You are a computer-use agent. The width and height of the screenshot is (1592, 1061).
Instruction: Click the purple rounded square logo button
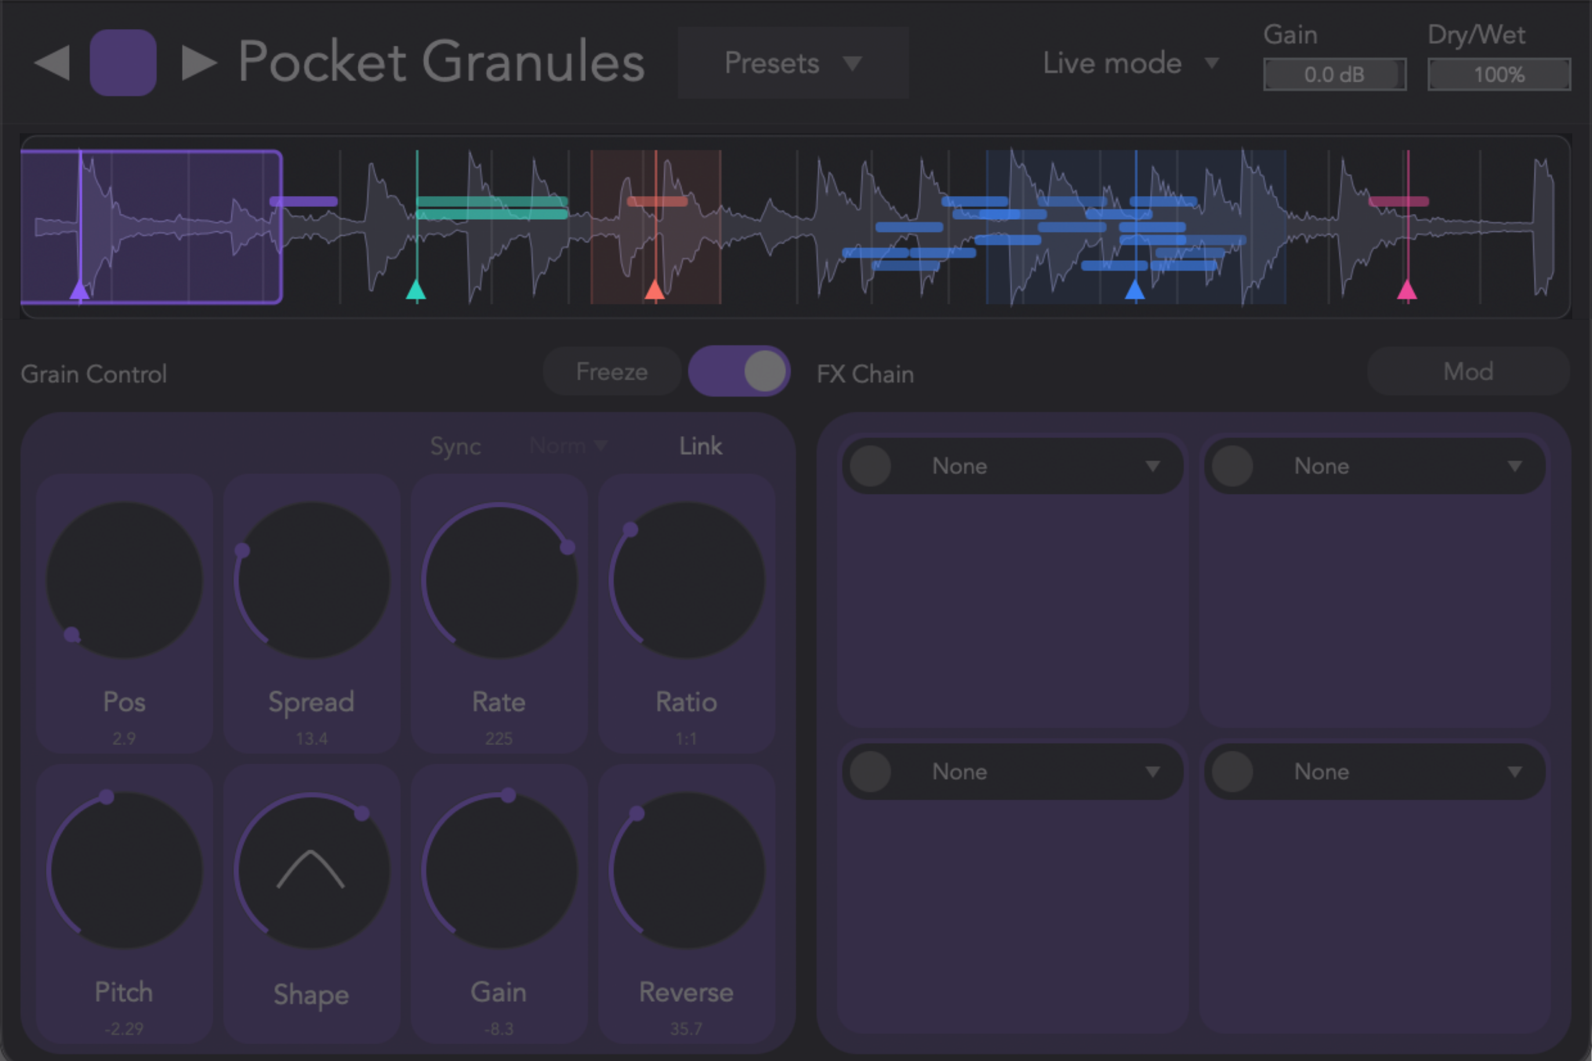(x=123, y=62)
